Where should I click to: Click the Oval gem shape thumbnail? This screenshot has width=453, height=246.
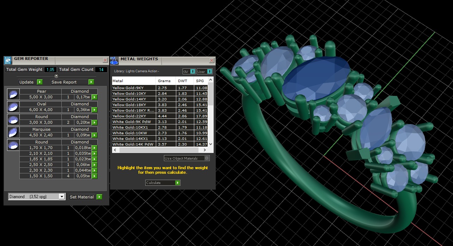(13, 107)
